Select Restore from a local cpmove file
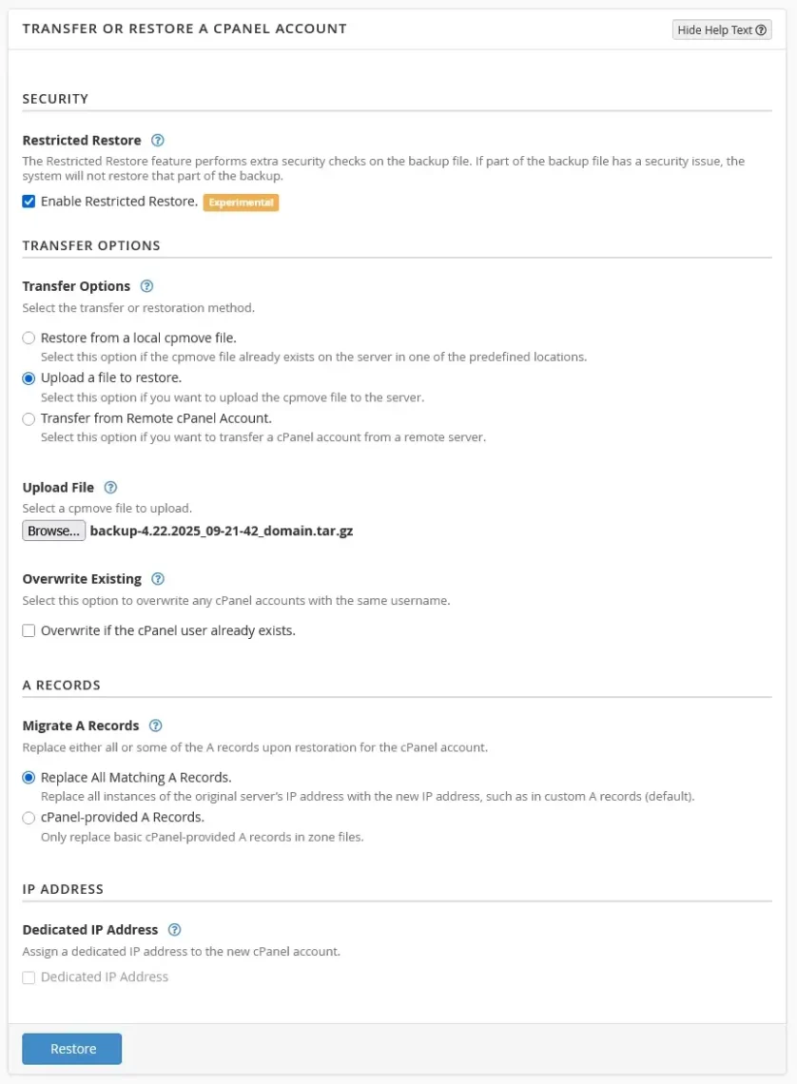 [29, 338]
